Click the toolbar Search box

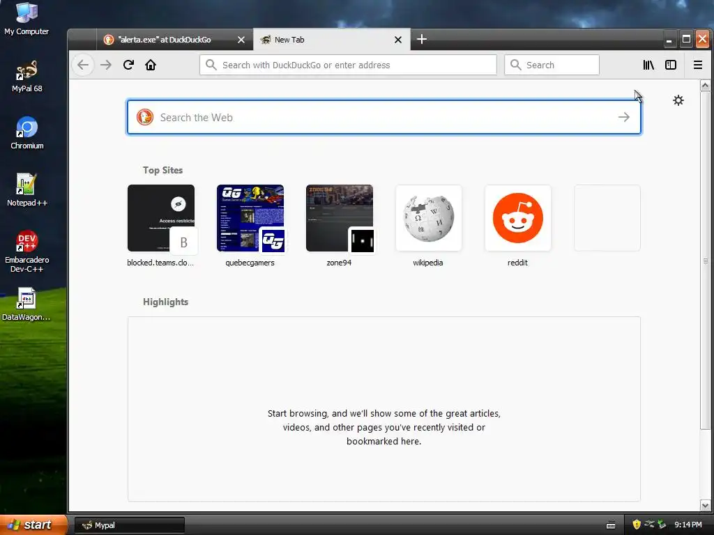tap(552, 65)
